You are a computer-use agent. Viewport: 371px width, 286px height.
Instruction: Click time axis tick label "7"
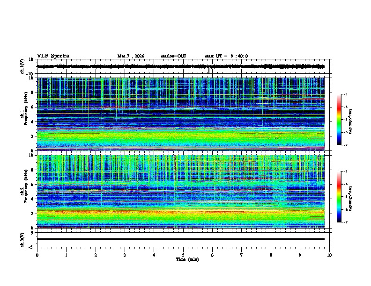242,255
